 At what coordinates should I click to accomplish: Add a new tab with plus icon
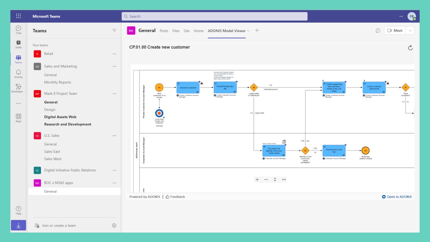pos(257,31)
